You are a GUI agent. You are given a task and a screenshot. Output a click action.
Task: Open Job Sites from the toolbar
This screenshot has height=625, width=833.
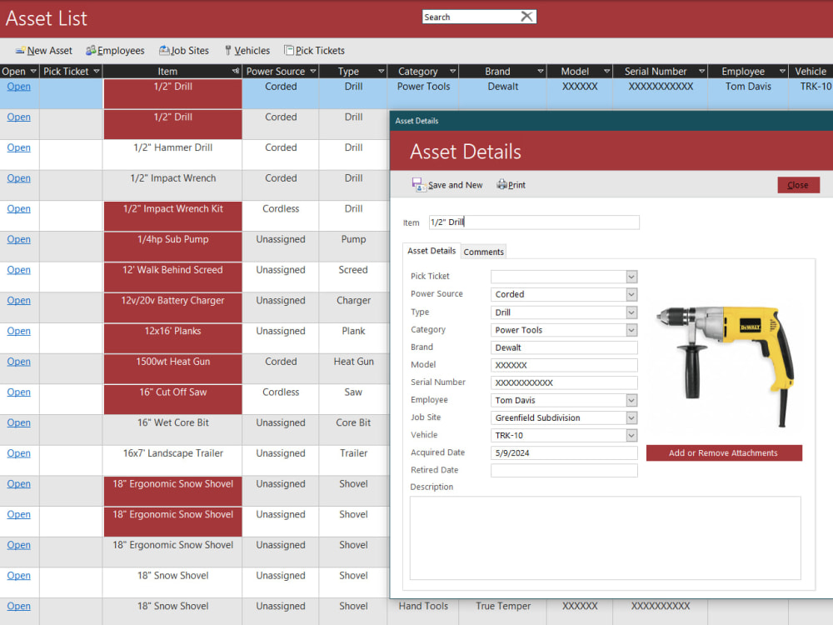point(184,51)
